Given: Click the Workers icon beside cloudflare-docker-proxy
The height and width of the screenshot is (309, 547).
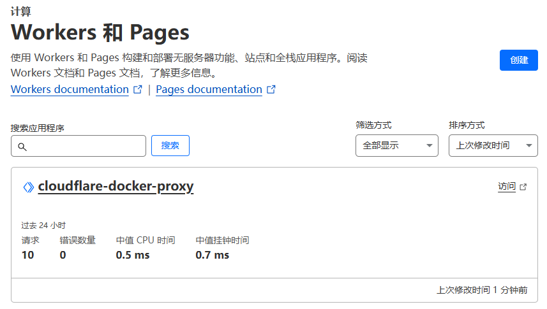Looking at the screenshot, I should point(28,187).
